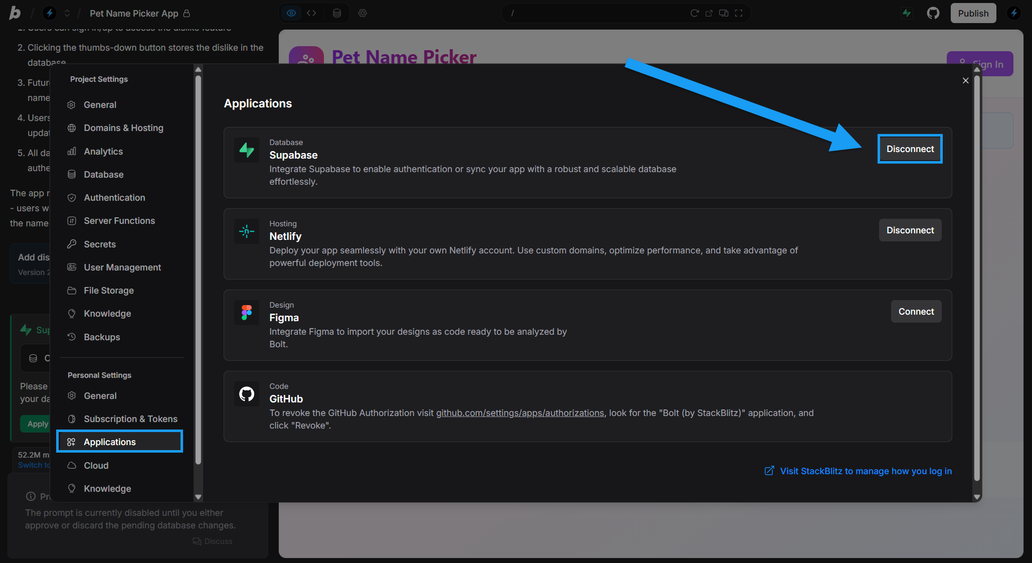This screenshot has width=1032, height=563.
Task: Open preview in new tab icon
Action: [x=709, y=13]
